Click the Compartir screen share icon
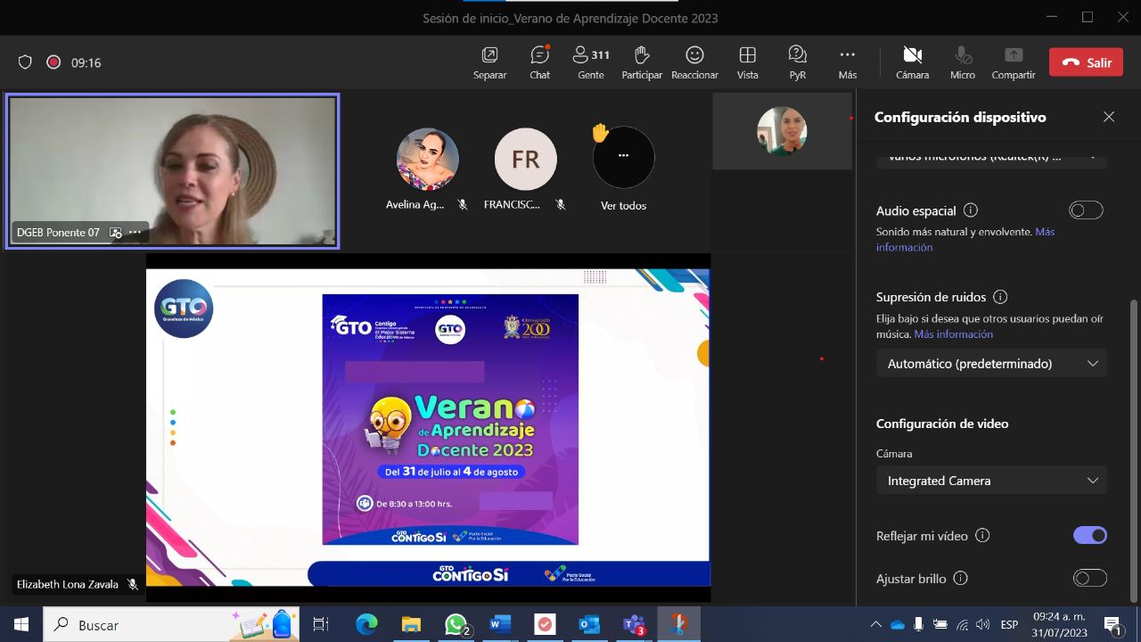Image resolution: width=1141 pixels, height=642 pixels. point(1014,61)
